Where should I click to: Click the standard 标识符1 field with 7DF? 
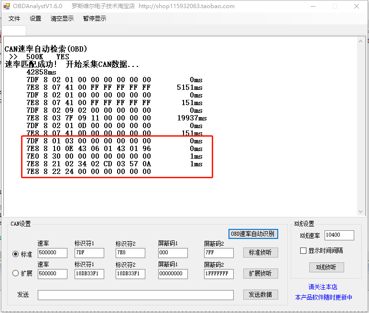point(89,253)
